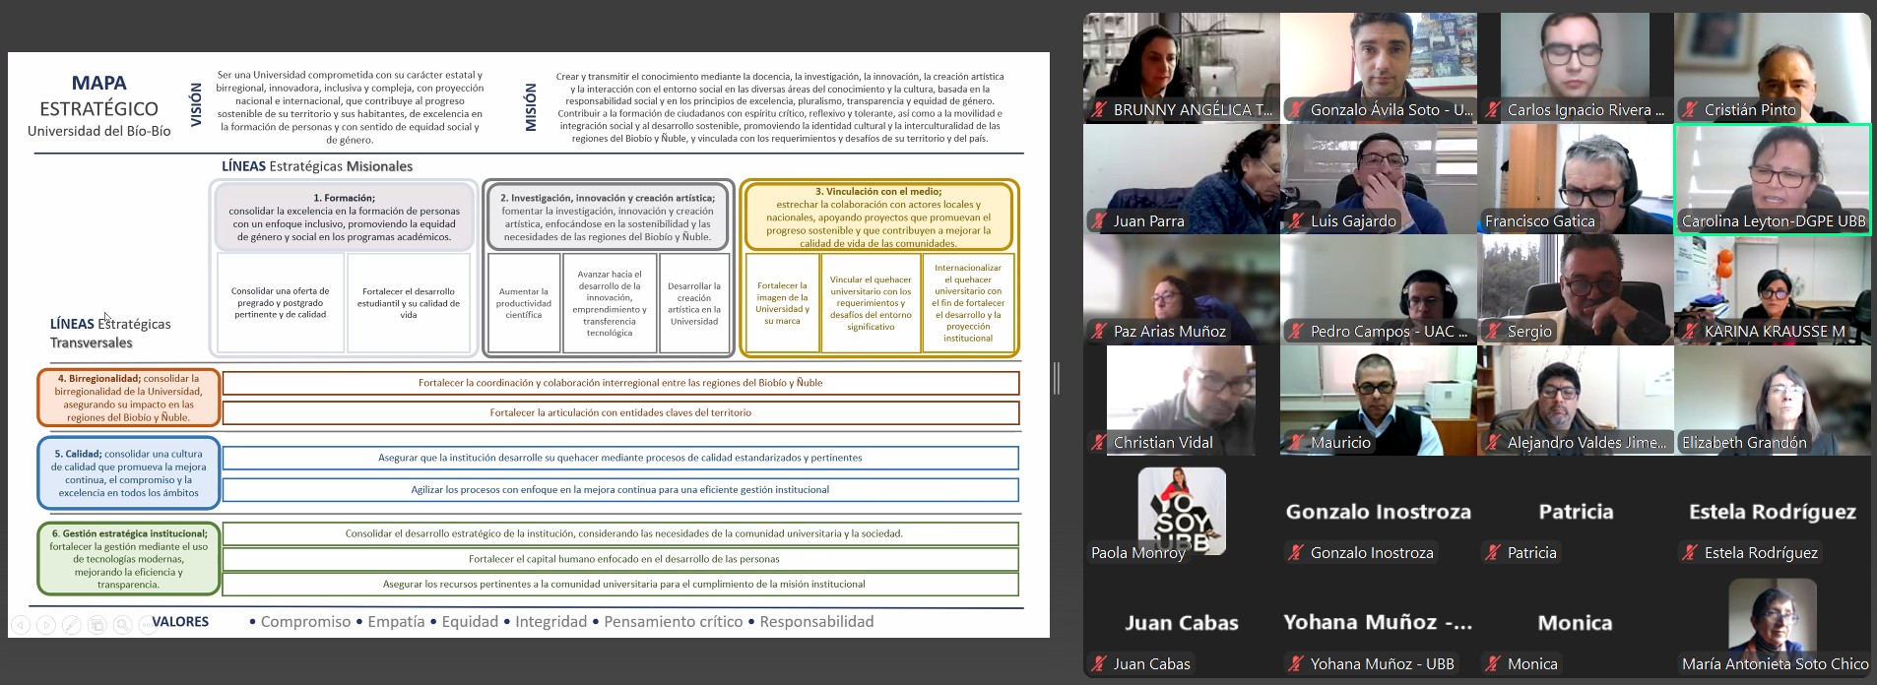The width and height of the screenshot is (1877, 685).
Task: Click the muted mic icon next to Luis Gajardo
Action: click(x=1296, y=221)
